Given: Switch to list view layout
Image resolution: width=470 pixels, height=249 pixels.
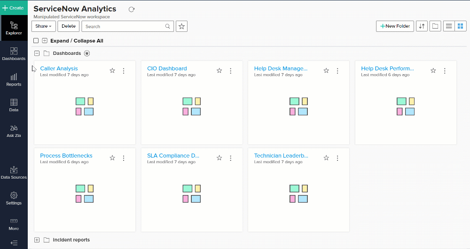Looking at the screenshot, I should pyautogui.click(x=449, y=26).
